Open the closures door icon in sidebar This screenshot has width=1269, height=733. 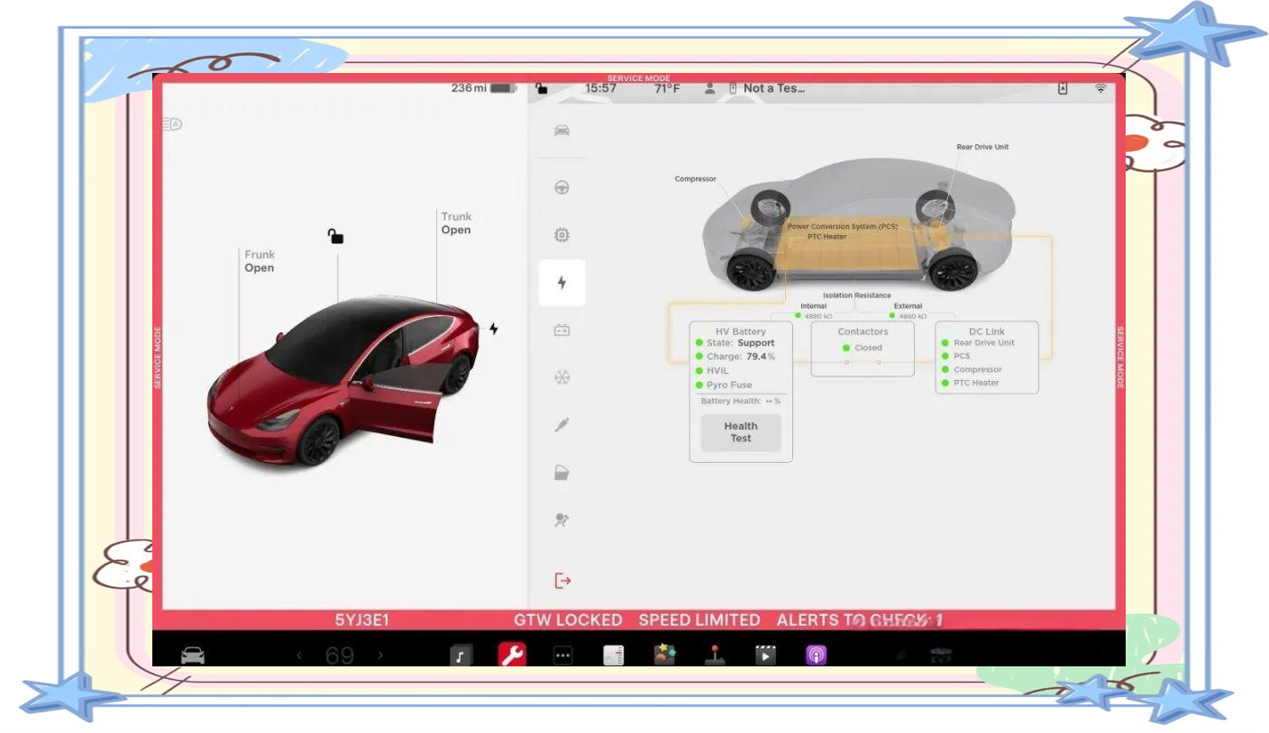point(561,473)
